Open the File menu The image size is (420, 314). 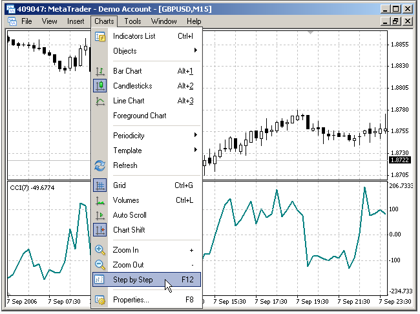click(x=26, y=21)
